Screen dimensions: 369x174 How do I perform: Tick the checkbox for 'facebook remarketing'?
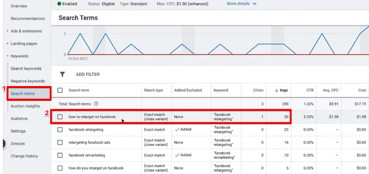[x=60, y=155]
